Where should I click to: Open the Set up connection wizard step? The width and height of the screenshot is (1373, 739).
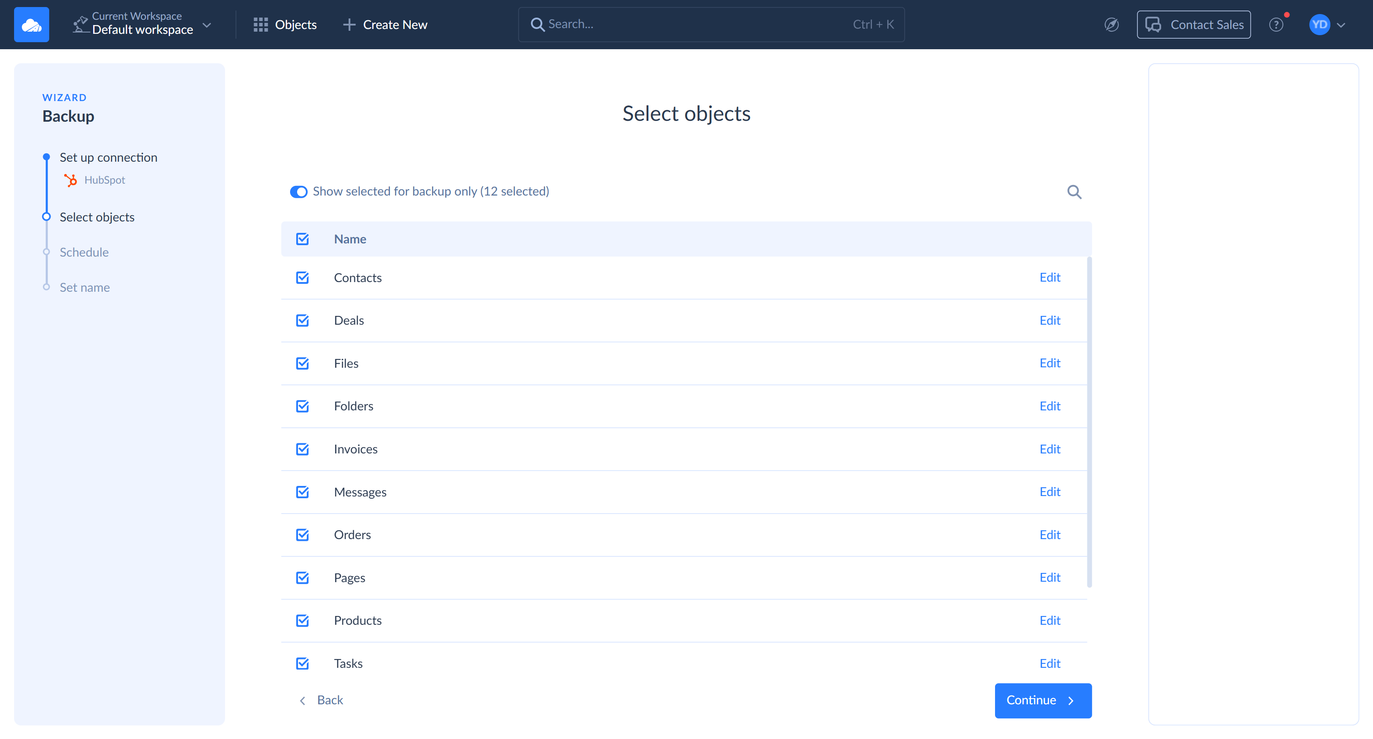108,158
